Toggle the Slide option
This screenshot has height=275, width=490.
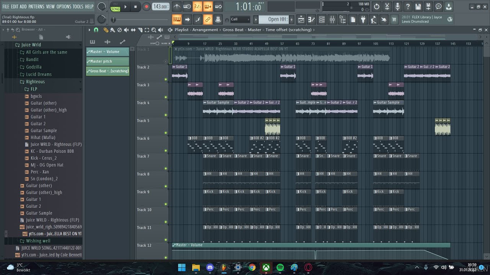(x=170, y=44)
